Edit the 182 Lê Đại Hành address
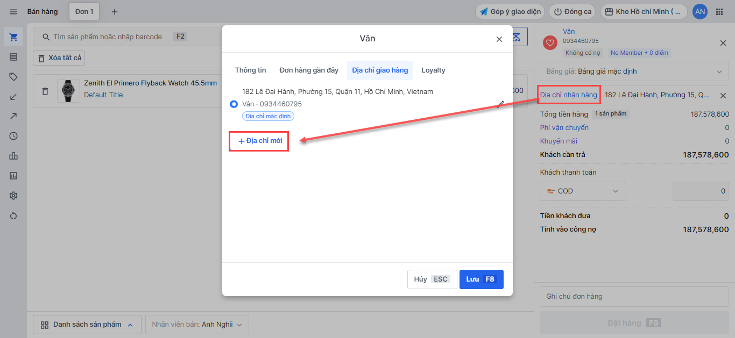The width and height of the screenshot is (735, 338). tap(500, 104)
